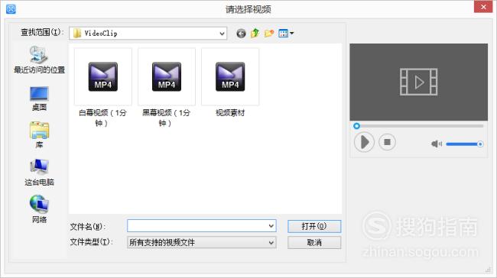The image size is (497, 278).
Task: Open the view menu dropdown
Action: [286, 33]
